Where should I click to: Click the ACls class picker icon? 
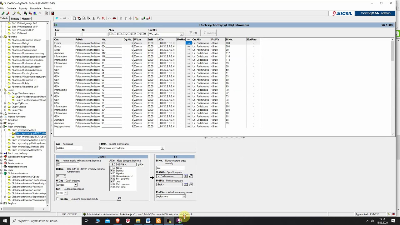pyautogui.click(x=140, y=164)
